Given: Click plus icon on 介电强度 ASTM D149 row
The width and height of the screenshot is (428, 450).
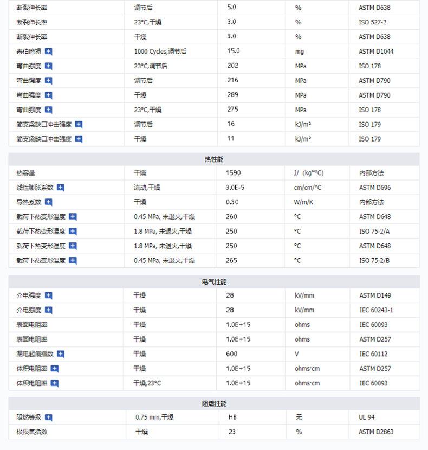Looking at the screenshot, I should click(x=49, y=296).
